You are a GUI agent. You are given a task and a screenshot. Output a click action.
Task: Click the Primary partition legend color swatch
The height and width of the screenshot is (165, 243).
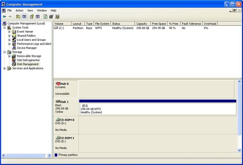pos(56,155)
